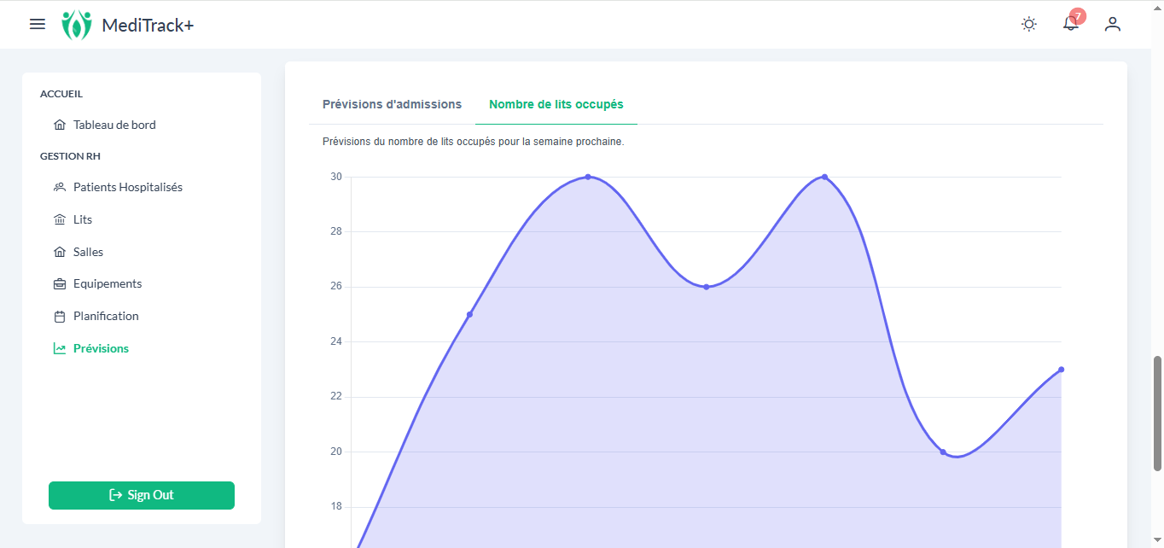1164x548 pixels.
Task: Open the hamburger menu
Action: click(38, 24)
